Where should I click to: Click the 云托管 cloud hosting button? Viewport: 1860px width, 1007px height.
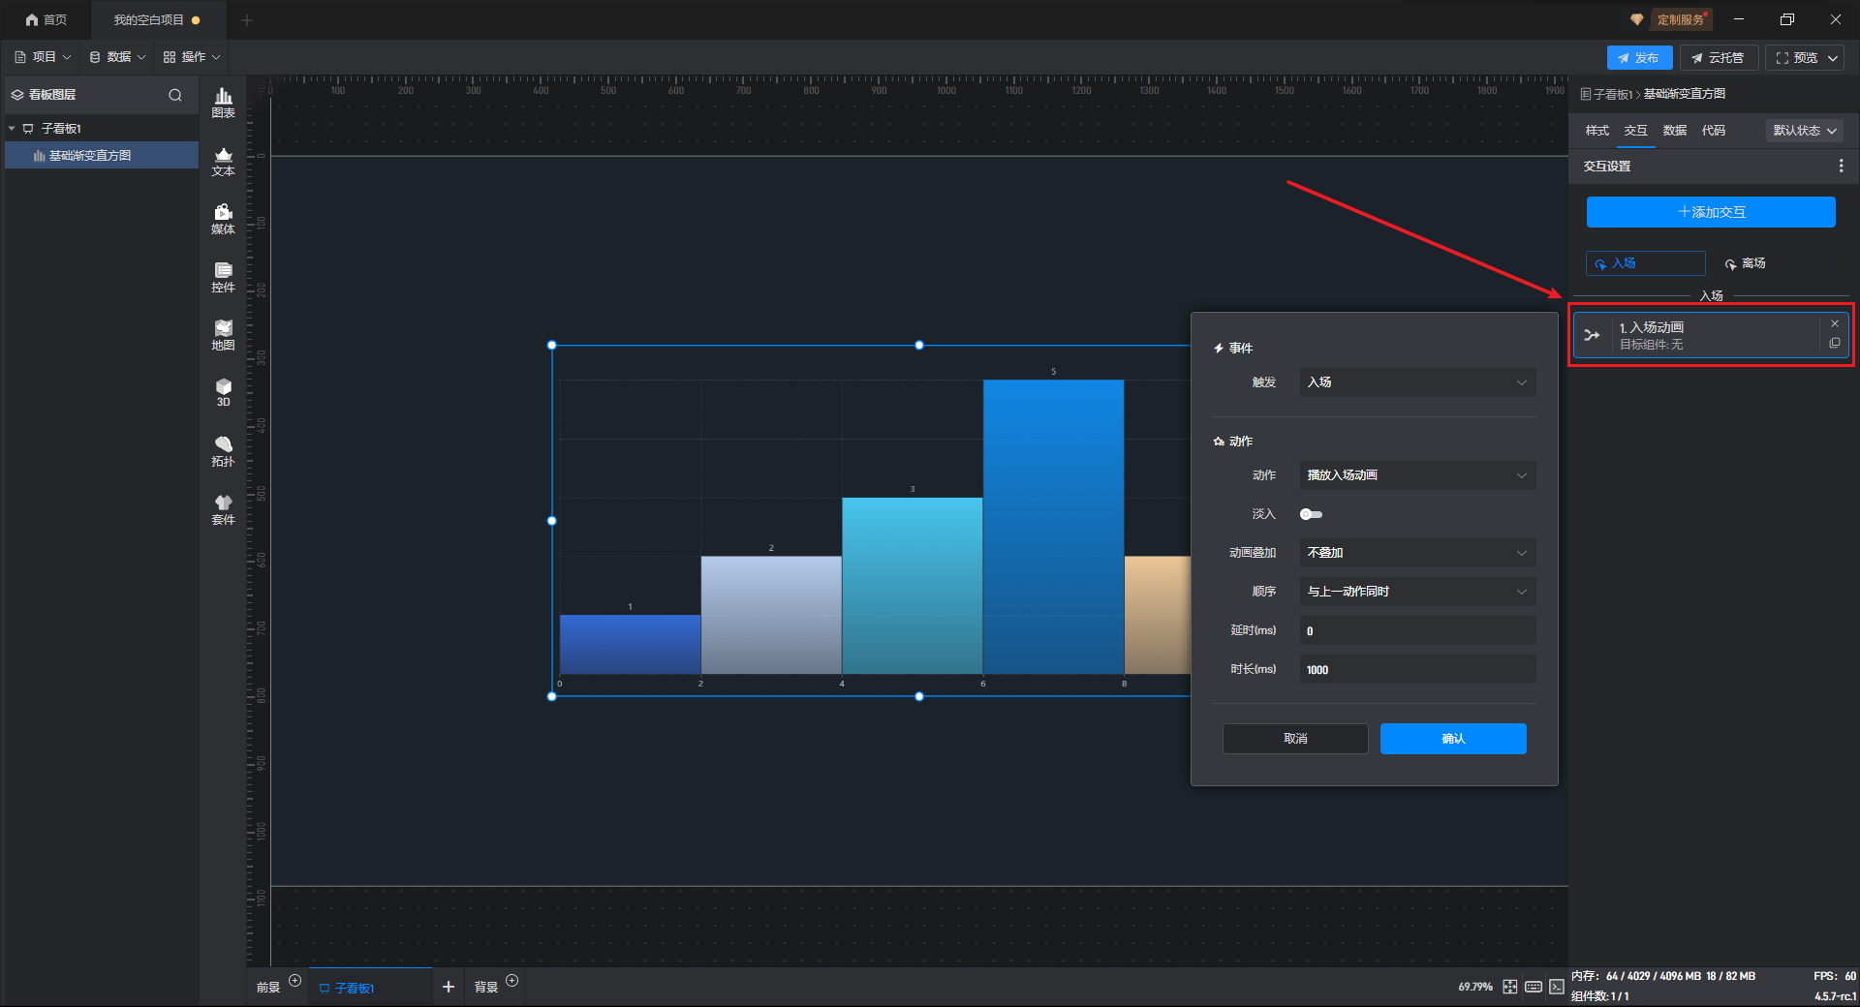coord(1719,58)
